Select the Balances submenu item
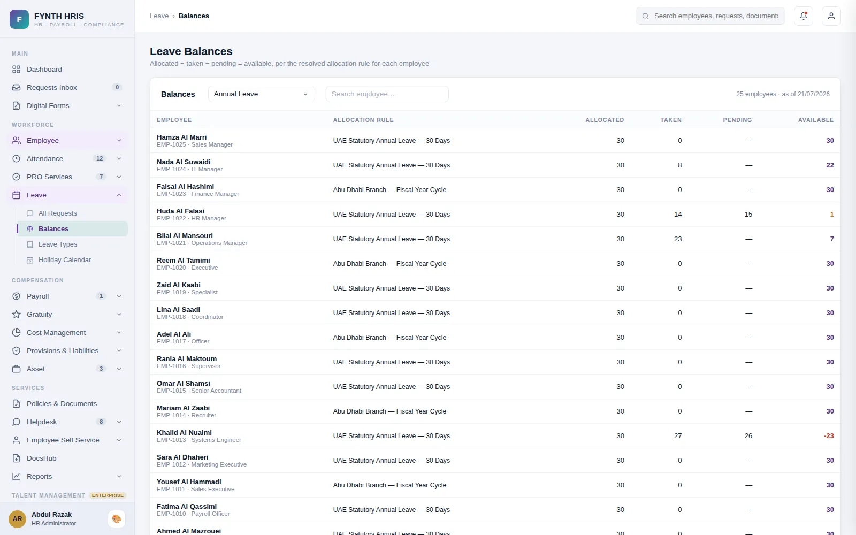 click(x=72, y=229)
